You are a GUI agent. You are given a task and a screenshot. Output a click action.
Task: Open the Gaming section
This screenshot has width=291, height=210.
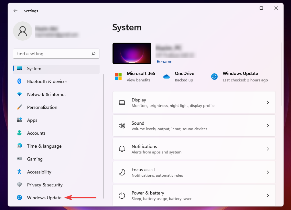pos(56,159)
